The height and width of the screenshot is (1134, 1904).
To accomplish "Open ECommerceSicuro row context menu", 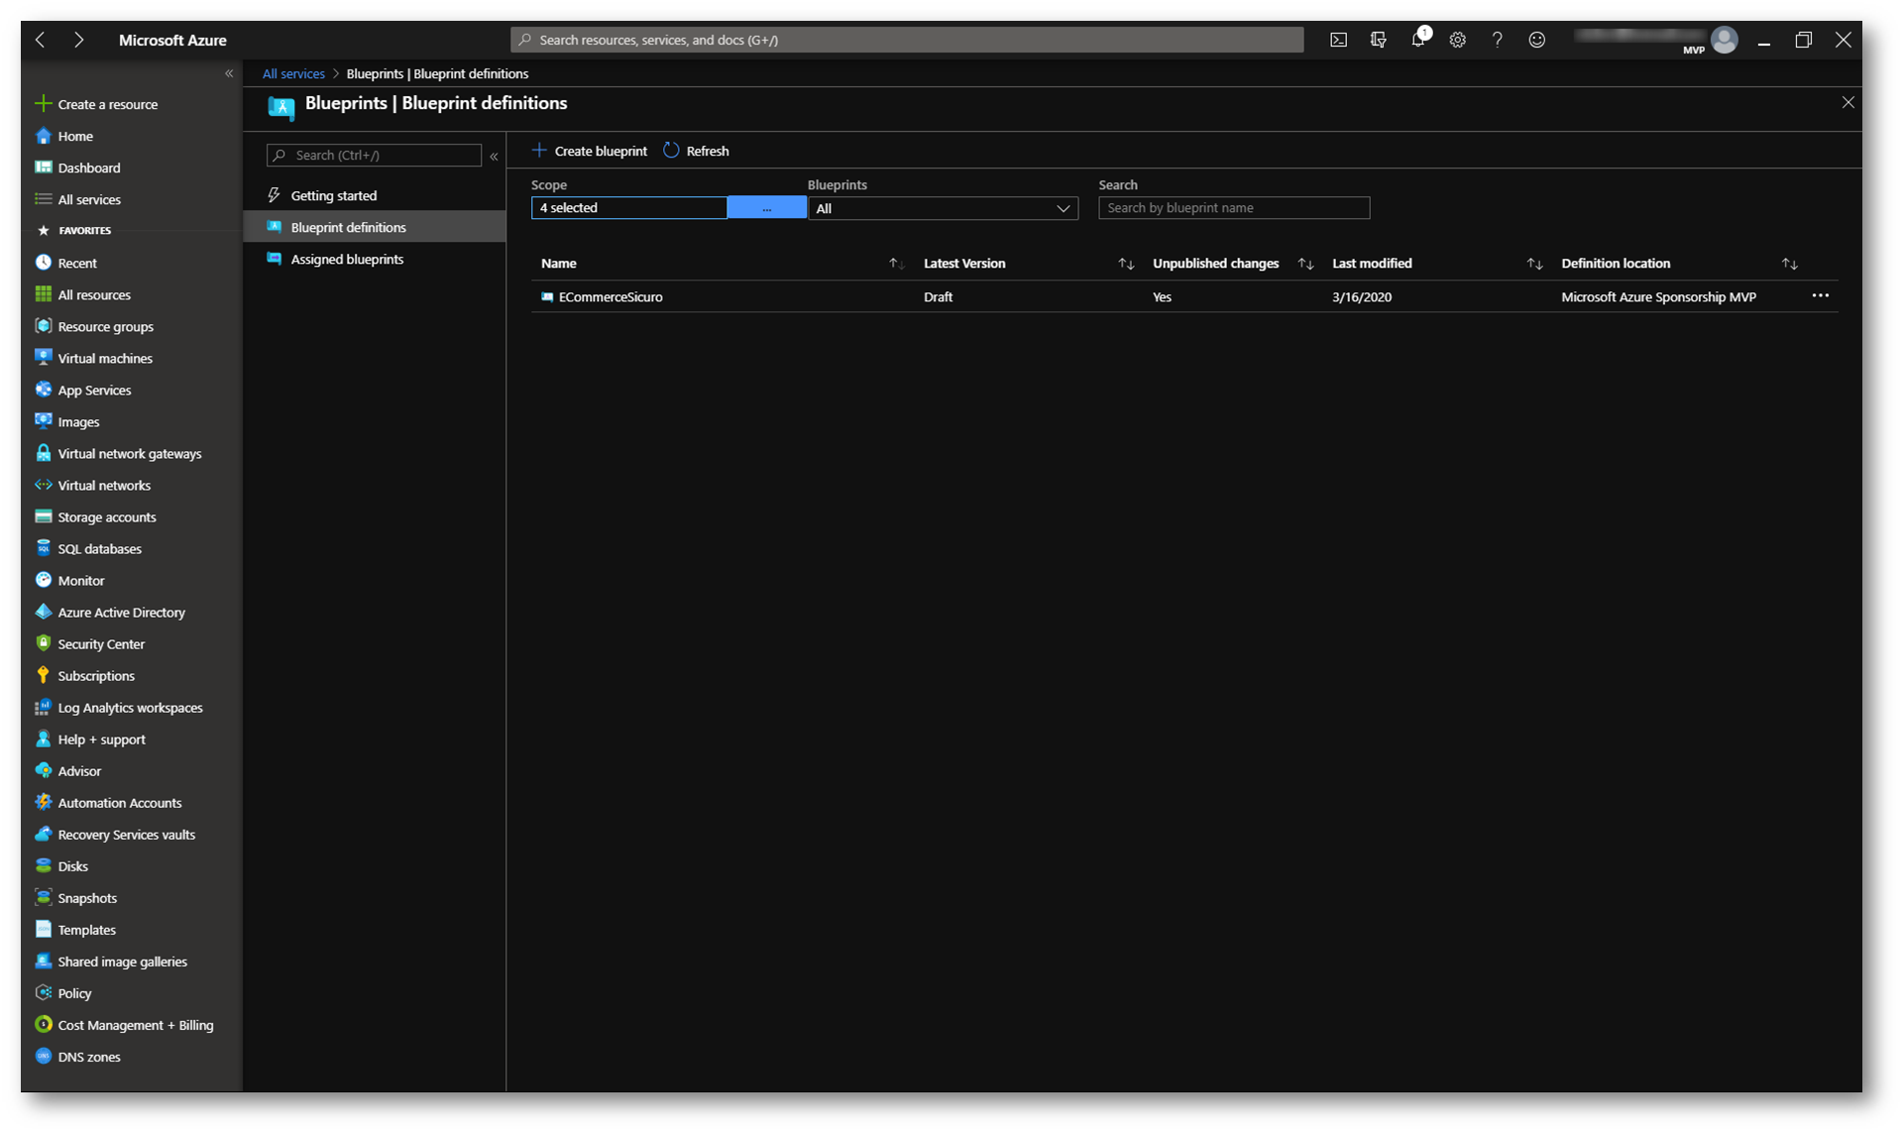I will 1820,295.
